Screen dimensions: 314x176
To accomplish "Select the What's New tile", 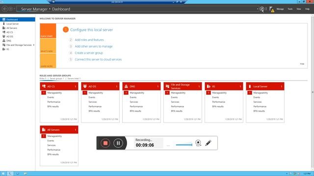I will click(48, 46).
